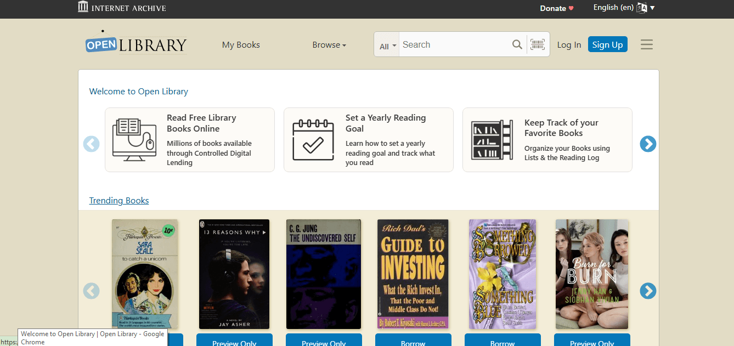The width and height of the screenshot is (734, 346).
Task: Click Preview Only under The Undiscovered Self
Action: pyautogui.click(x=324, y=340)
